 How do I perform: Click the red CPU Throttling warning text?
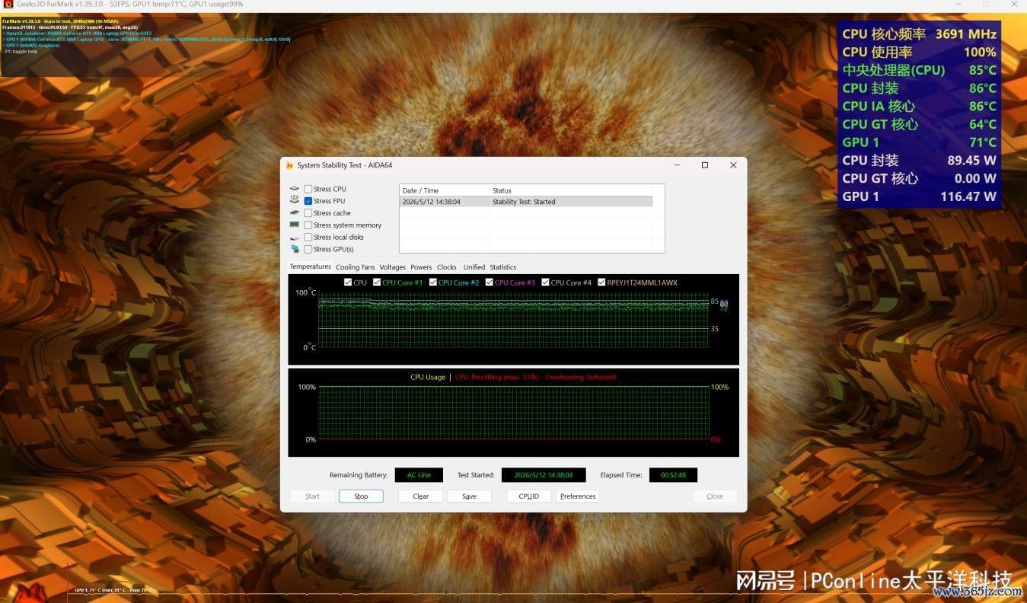[536, 377]
